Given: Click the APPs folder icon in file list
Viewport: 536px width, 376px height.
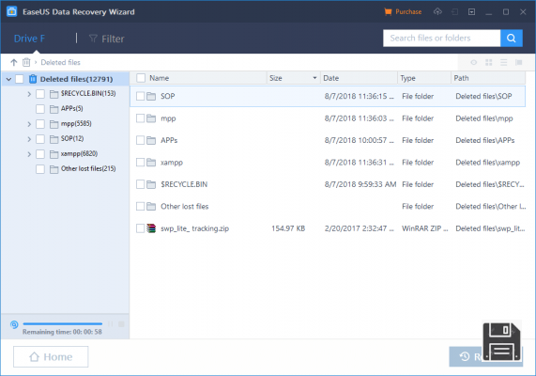Looking at the screenshot, I should point(151,140).
